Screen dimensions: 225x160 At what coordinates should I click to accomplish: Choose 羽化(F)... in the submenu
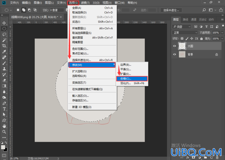click(132, 83)
